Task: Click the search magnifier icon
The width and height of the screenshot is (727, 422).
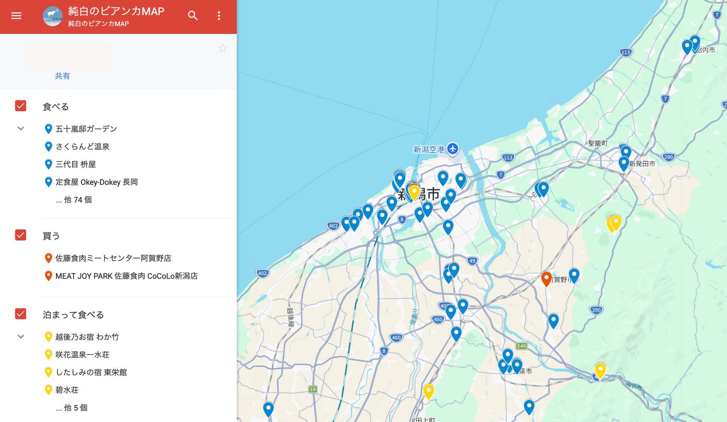Action: pyautogui.click(x=192, y=16)
